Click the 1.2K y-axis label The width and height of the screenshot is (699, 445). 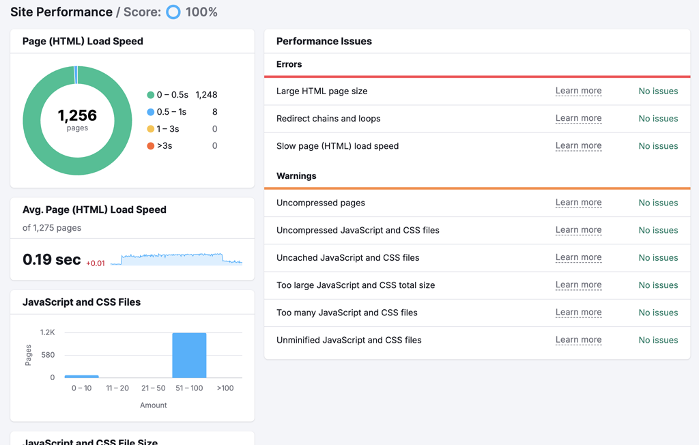click(x=47, y=332)
